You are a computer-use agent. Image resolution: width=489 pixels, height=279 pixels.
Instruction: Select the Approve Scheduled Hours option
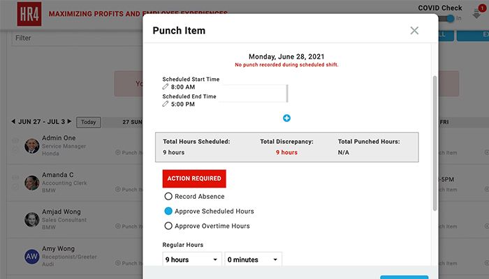click(x=168, y=211)
